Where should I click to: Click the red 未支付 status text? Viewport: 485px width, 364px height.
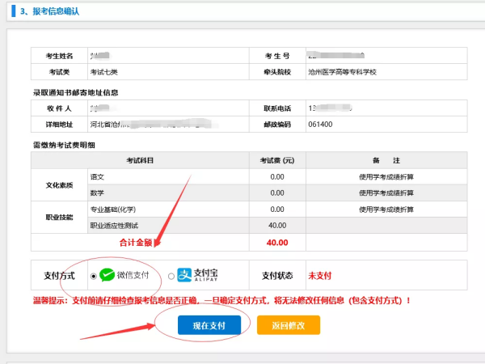click(x=318, y=275)
